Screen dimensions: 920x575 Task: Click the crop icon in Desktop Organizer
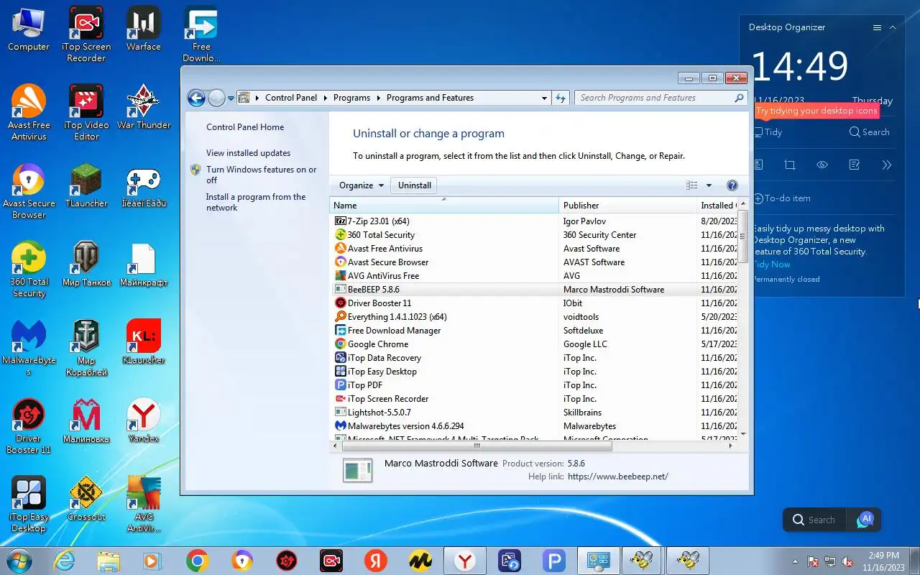tap(790, 165)
